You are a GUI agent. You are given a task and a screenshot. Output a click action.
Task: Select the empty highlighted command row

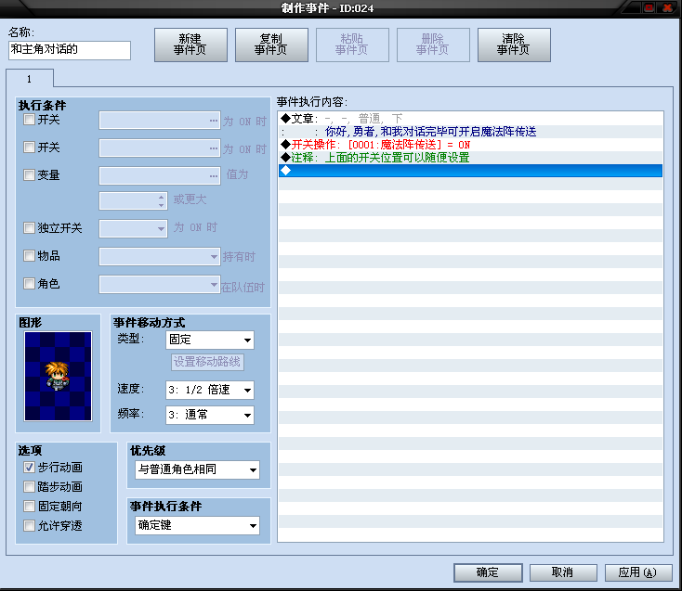click(470, 171)
